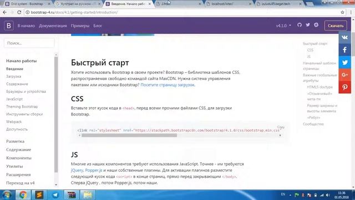
Task: Click Copy on the CSS code block
Action: coord(281,127)
